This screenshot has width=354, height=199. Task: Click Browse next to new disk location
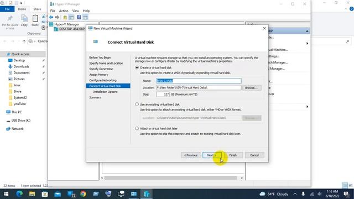pyautogui.click(x=252, y=87)
